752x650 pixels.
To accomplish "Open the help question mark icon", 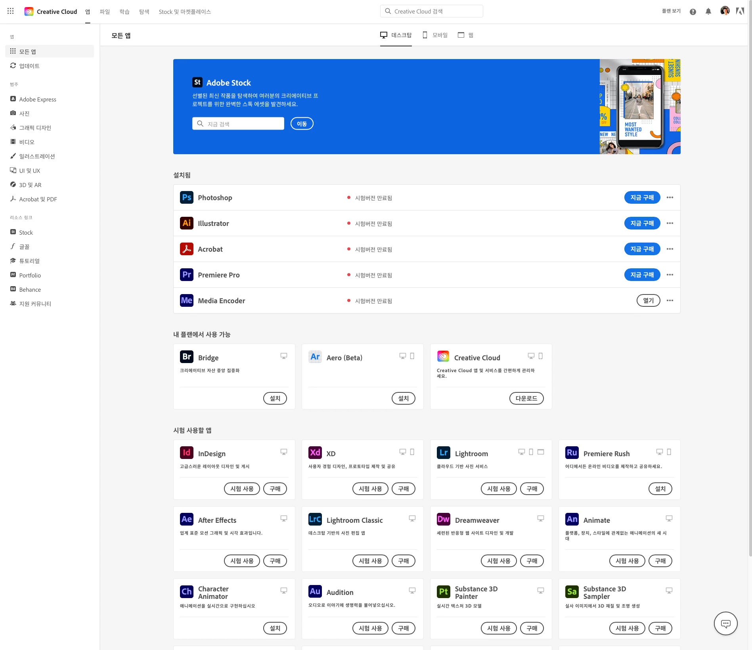I will coord(693,11).
